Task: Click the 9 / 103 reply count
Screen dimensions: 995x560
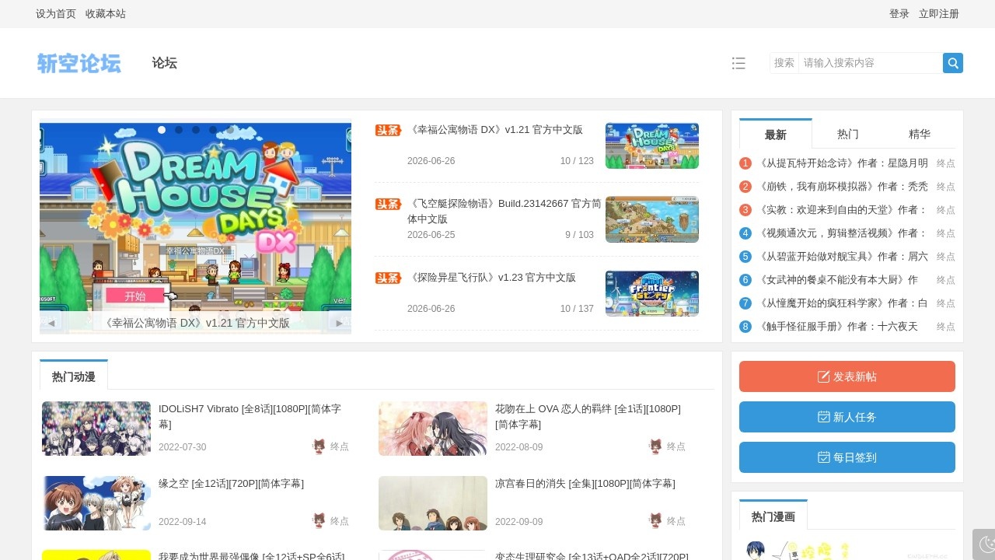Action: click(579, 235)
